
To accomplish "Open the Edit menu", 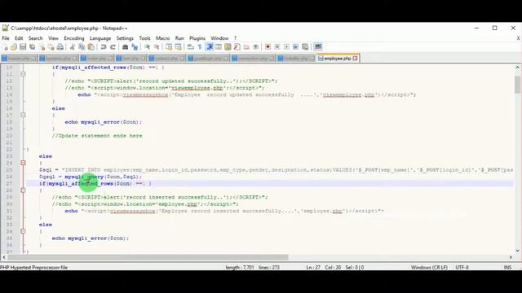I will [x=19, y=38].
